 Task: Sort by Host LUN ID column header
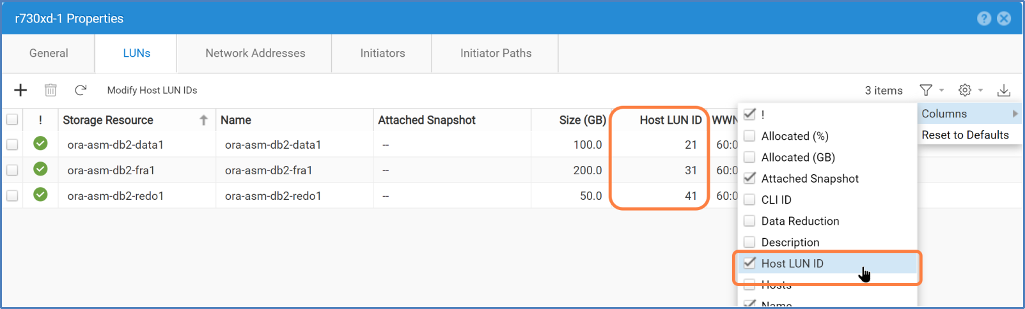(671, 120)
